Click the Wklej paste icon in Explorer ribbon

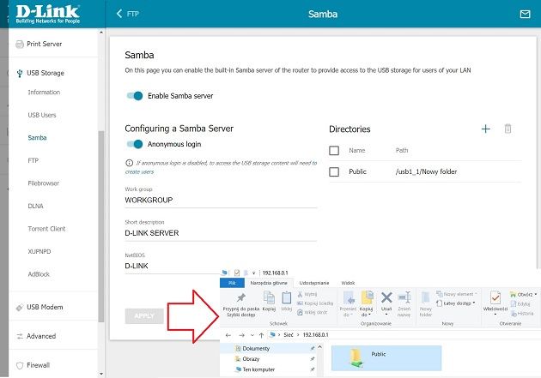286,297
